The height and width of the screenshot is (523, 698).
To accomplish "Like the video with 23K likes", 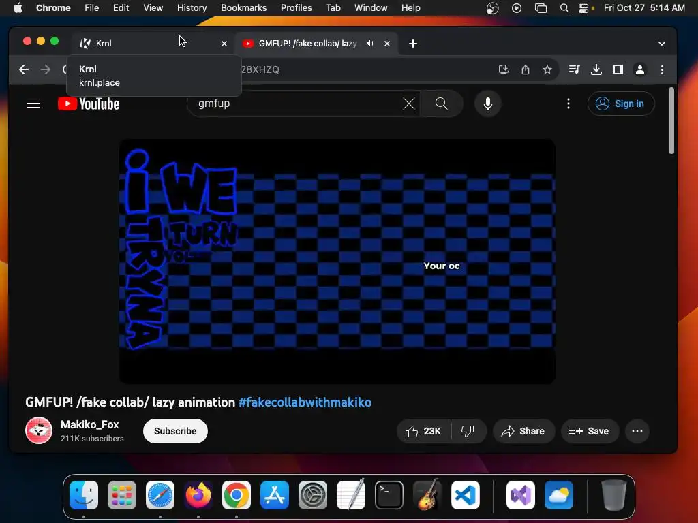I will click(x=423, y=431).
